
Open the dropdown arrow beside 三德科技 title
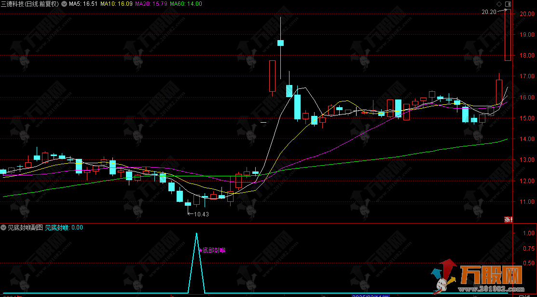(64, 4)
